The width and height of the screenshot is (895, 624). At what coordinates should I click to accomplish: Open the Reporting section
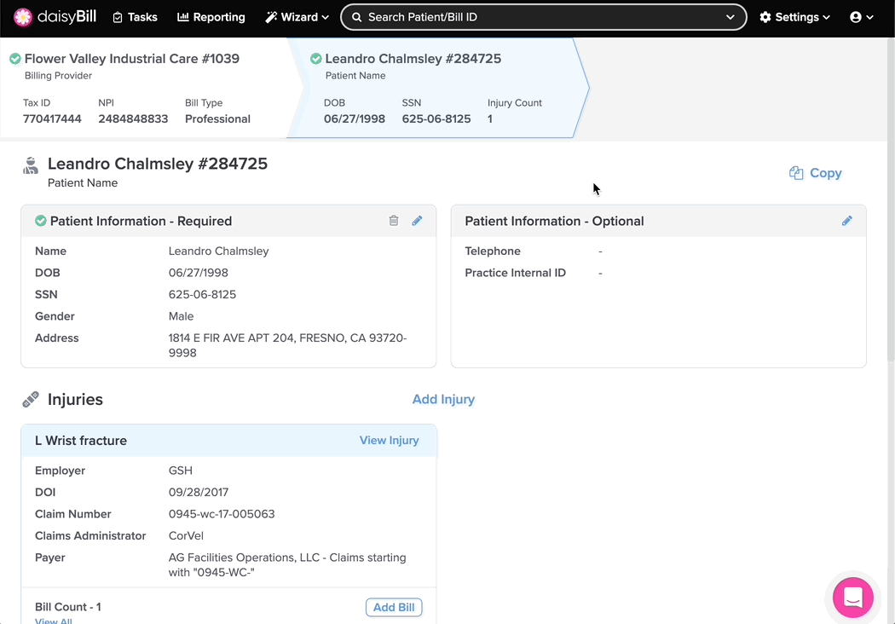(x=211, y=17)
